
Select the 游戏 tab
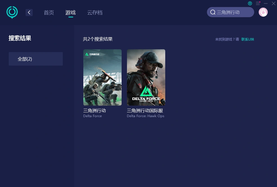coord(70,13)
